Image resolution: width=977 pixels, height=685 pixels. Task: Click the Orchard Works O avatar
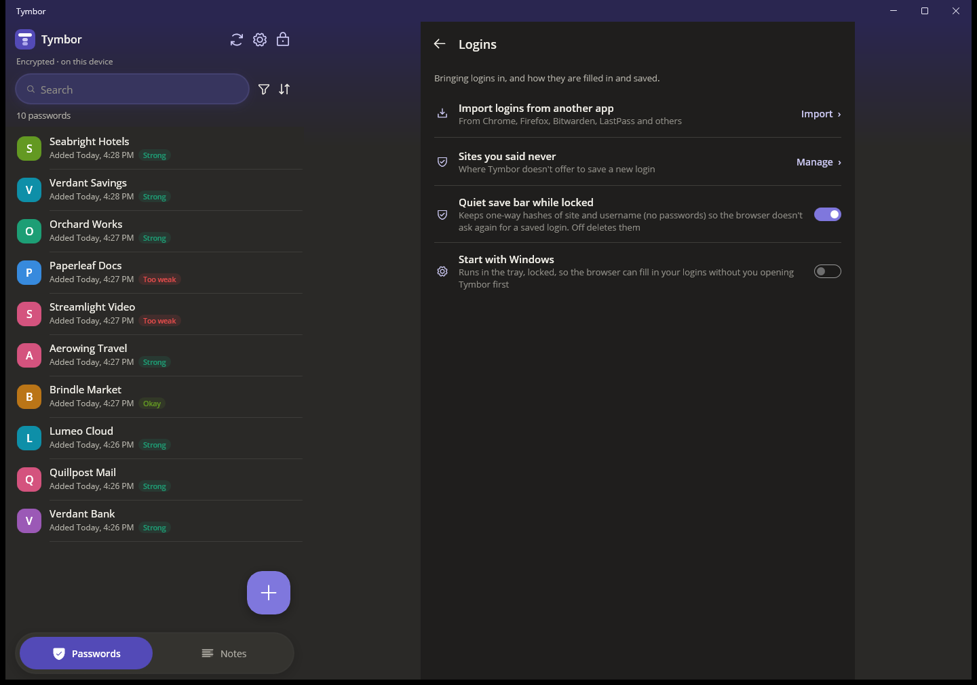point(29,231)
